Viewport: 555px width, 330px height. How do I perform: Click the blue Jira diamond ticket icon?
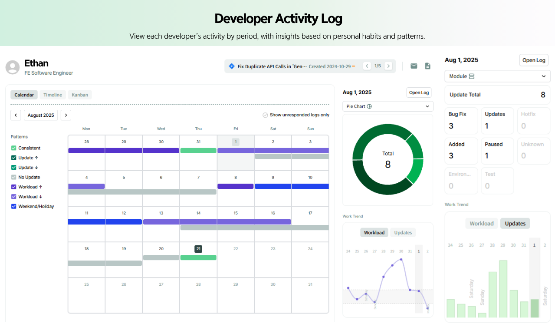[x=232, y=66]
